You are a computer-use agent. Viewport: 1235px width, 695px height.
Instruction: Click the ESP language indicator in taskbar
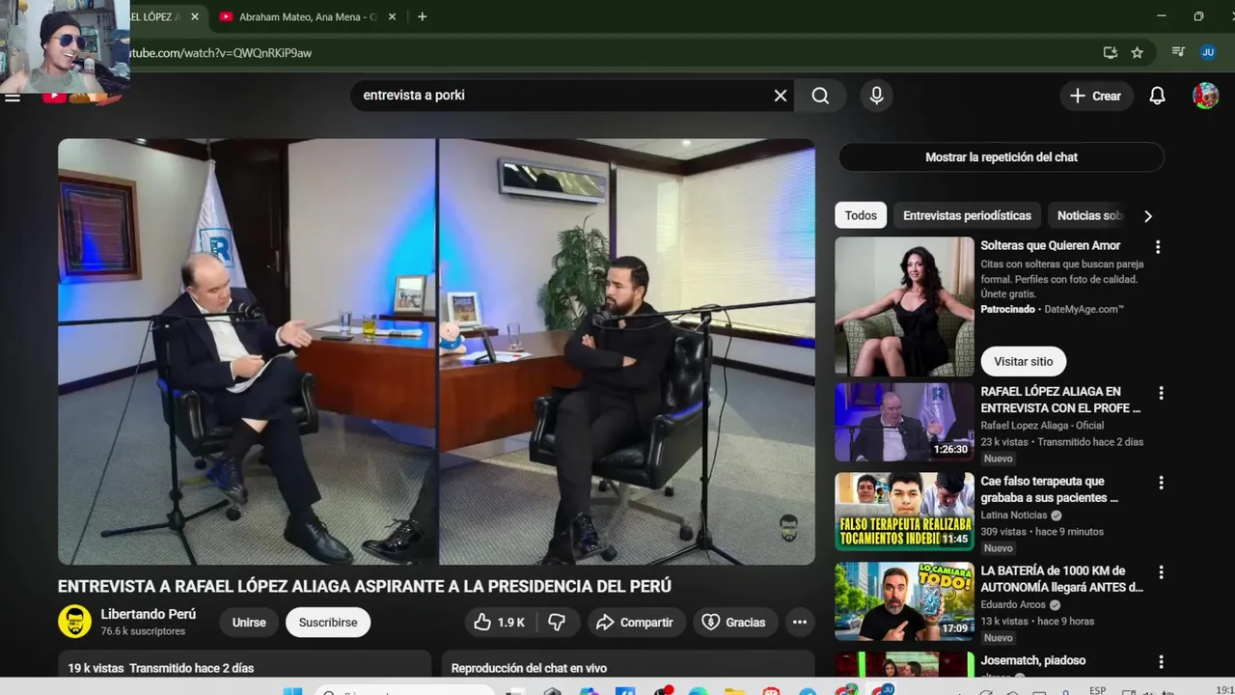[1098, 690]
